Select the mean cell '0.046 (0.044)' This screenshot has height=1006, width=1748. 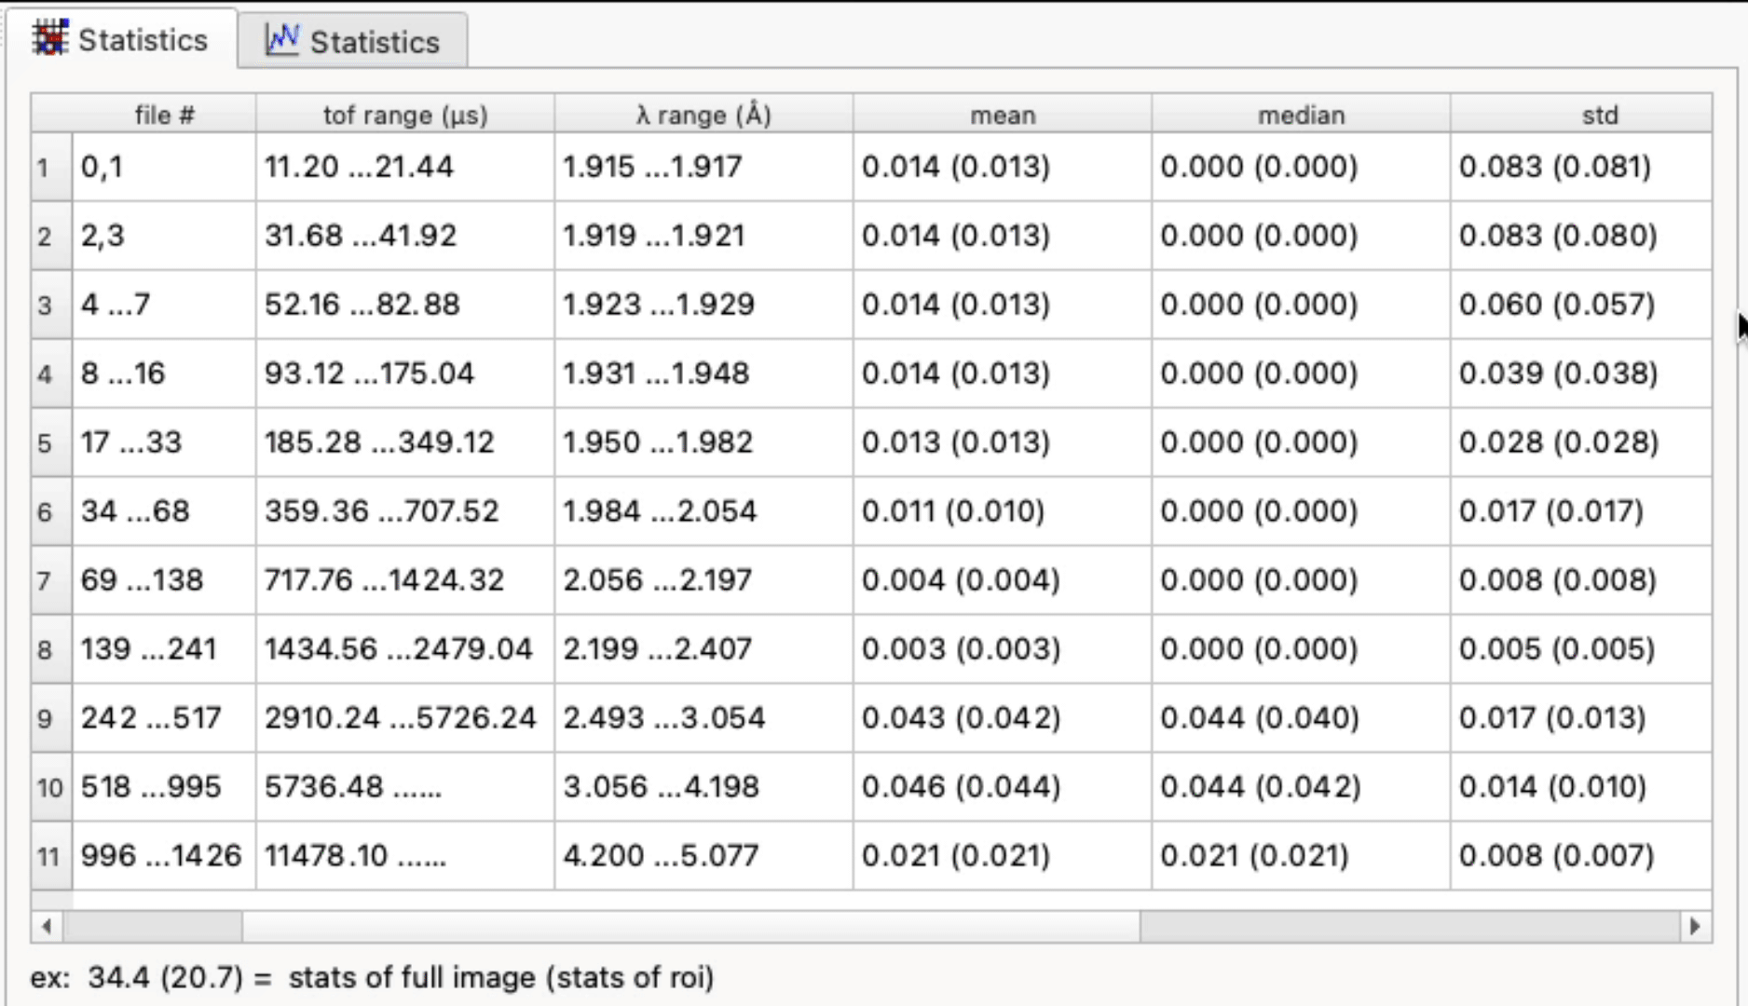click(961, 787)
